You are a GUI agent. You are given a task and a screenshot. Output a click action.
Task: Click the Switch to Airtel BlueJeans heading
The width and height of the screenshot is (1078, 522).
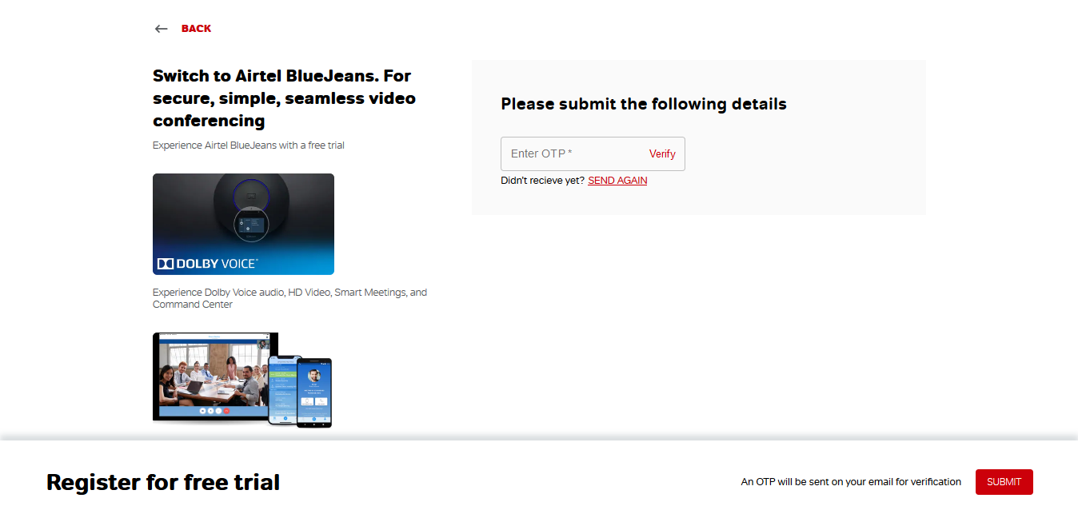pyautogui.click(x=284, y=98)
